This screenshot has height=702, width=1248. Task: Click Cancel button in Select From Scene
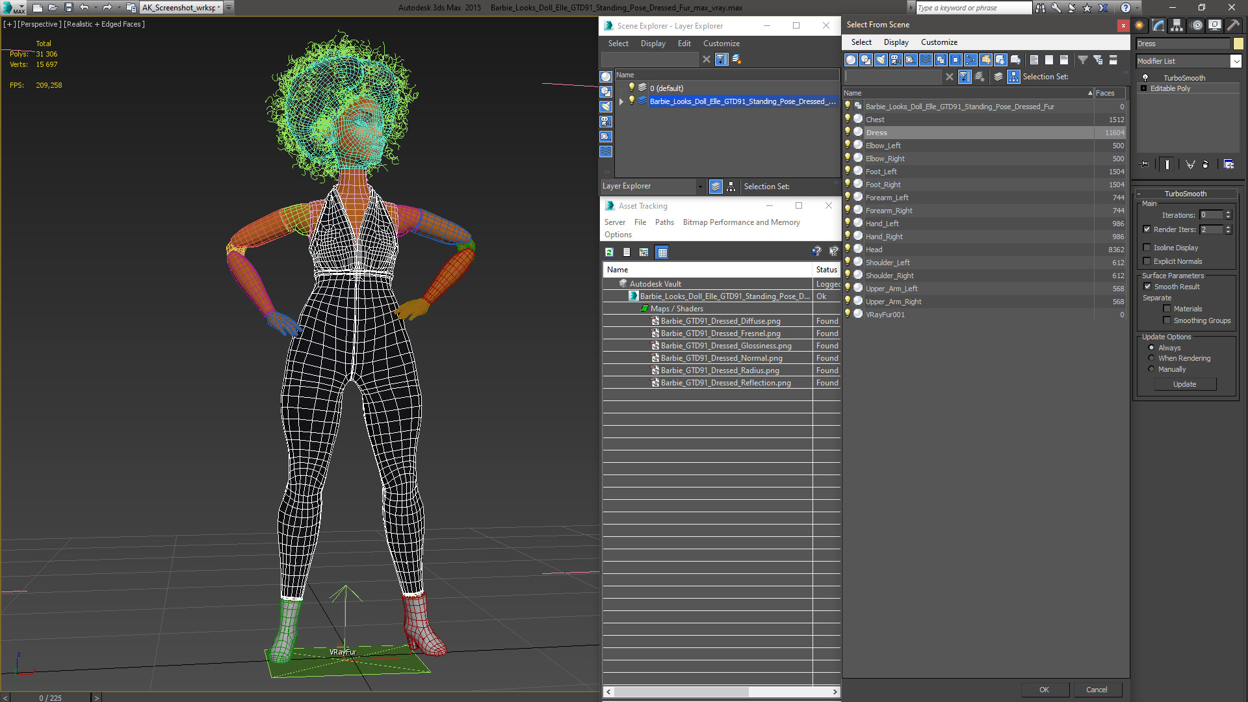[1097, 690]
